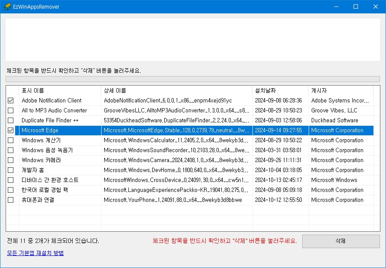Viewport: 386px width, 268px height.
Task: Select the Windows 카메라 row name
Action: (41, 160)
